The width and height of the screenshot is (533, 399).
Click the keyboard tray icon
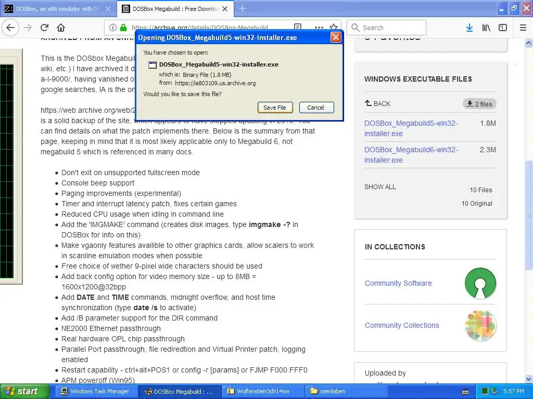click(x=465, y=392)
